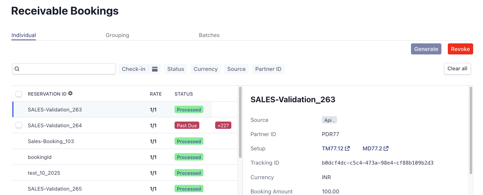Open external link icon next to MD77.2

386,148
